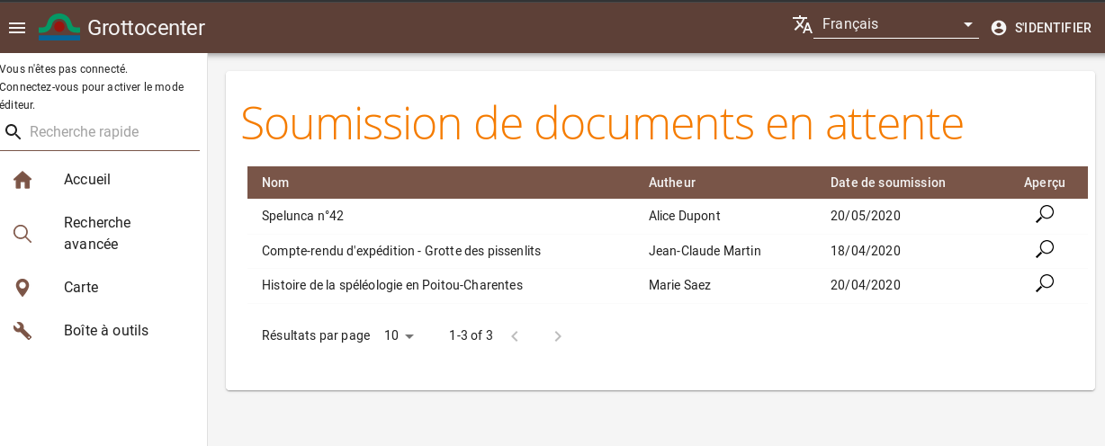Click the Autheur column header

coord(672,183)
